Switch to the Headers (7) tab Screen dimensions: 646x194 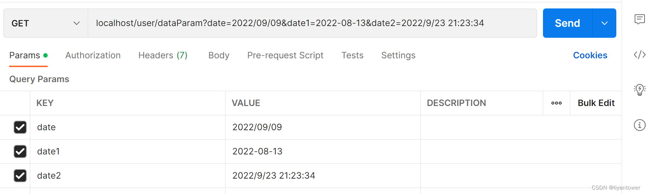[163, 55]
